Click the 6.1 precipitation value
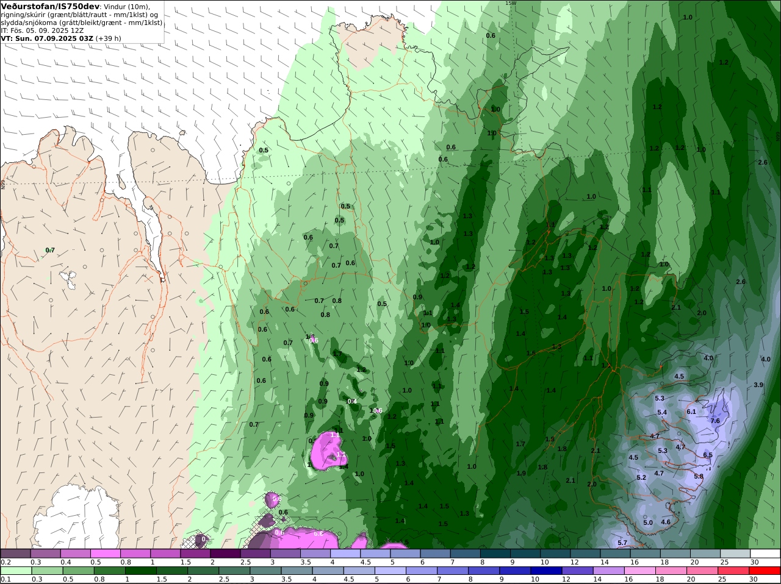 tap(691, 412)
